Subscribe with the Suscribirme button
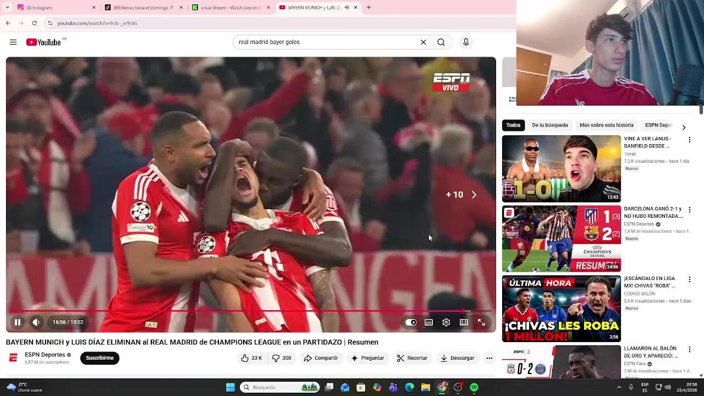704x396 pixels. click(x=100, y=358)
